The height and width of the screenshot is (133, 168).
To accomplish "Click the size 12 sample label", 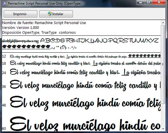I will (x=4, y=56).
